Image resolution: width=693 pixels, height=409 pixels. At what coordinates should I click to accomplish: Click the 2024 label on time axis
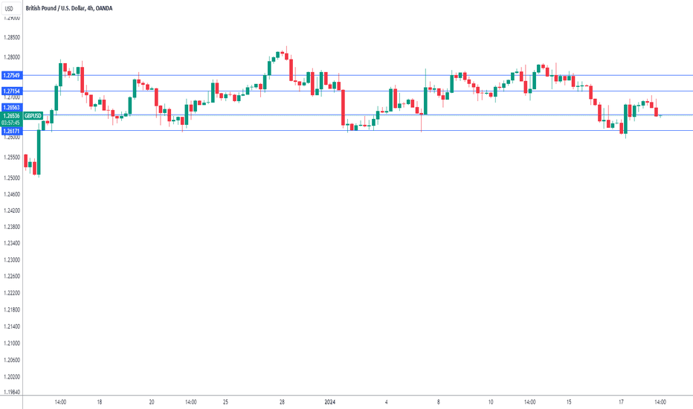[329, 402]
